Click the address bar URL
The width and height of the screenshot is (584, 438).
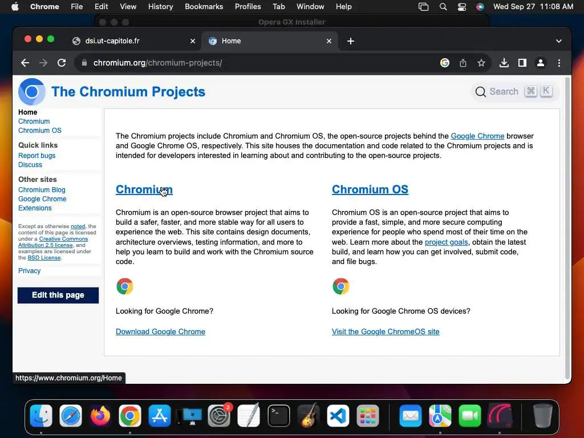click(x=157, y=63)
